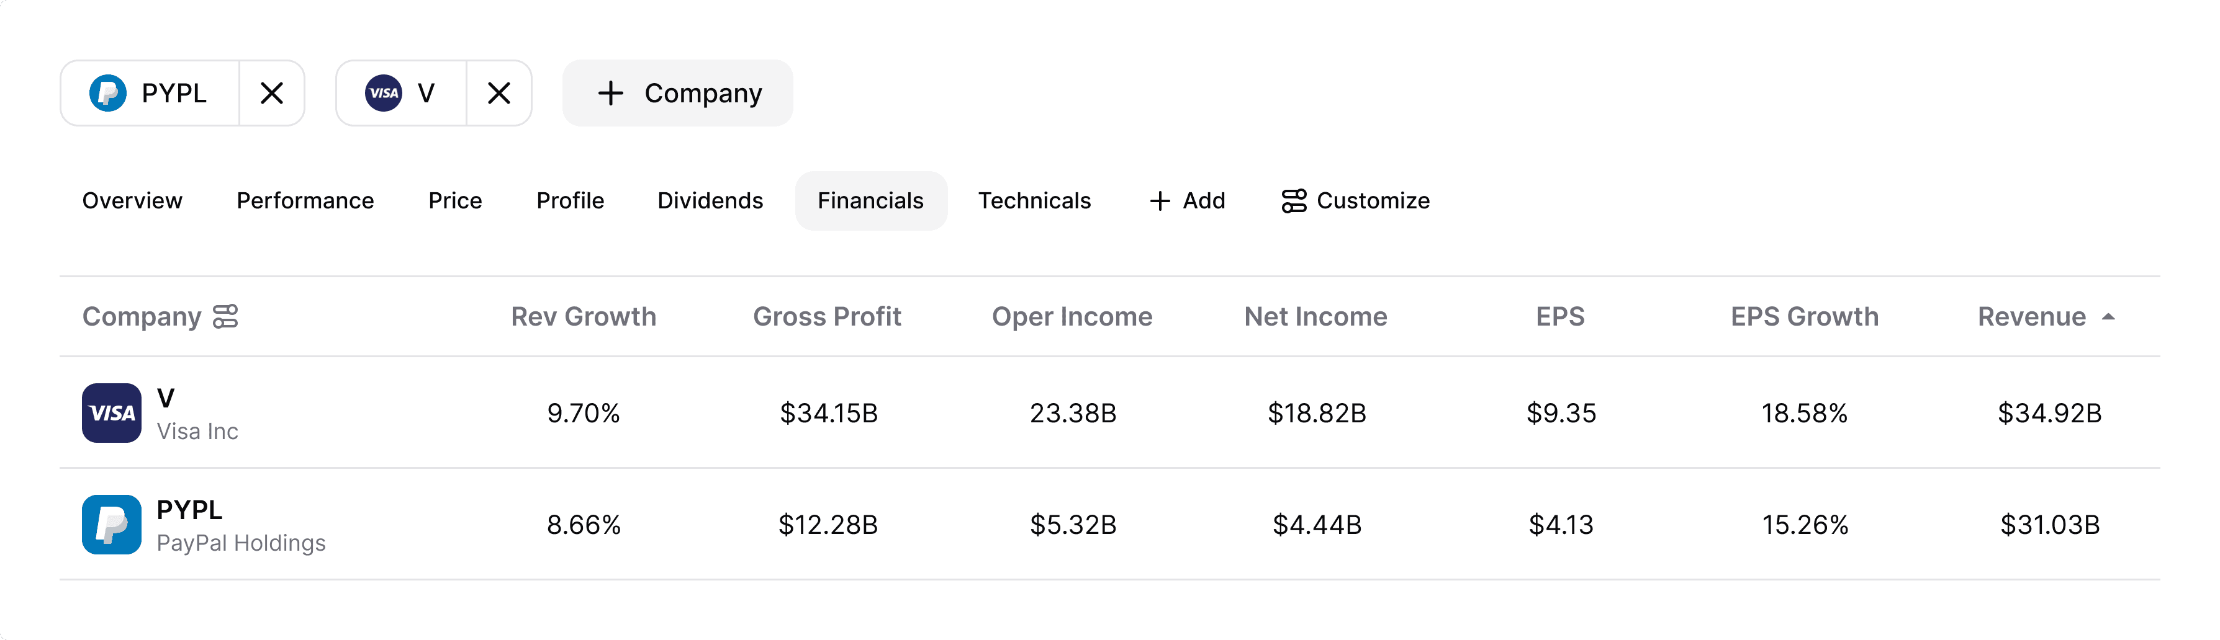Viewport: 2220px width, 640px height.
Task: Select the Dividends tab
Action: [x=710, y=201]
